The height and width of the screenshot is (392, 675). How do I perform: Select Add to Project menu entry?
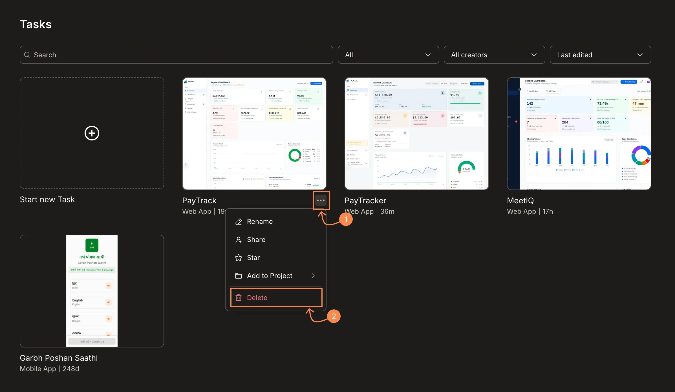coord(276,276)
